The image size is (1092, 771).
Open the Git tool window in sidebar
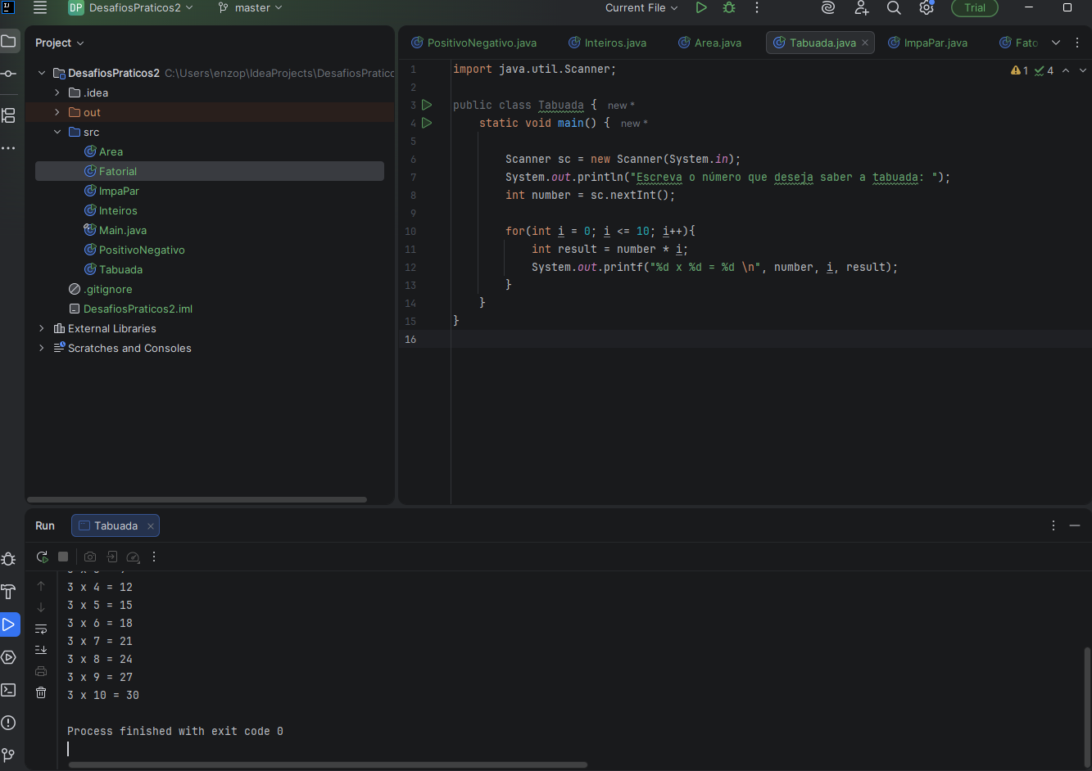(x=8, y=755)
